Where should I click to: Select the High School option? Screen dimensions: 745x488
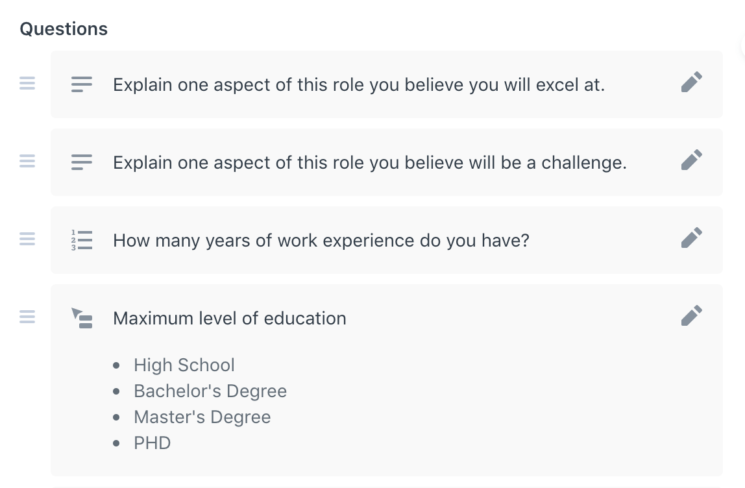[184, 365]
